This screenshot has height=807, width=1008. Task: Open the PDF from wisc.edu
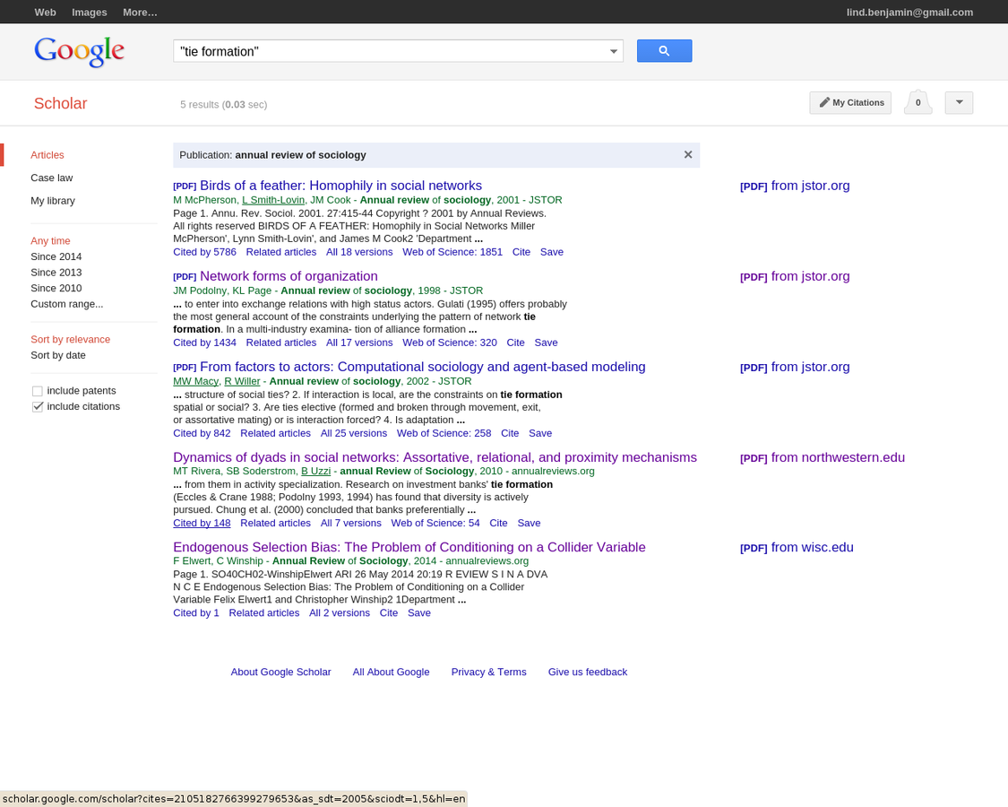point(797,548)
